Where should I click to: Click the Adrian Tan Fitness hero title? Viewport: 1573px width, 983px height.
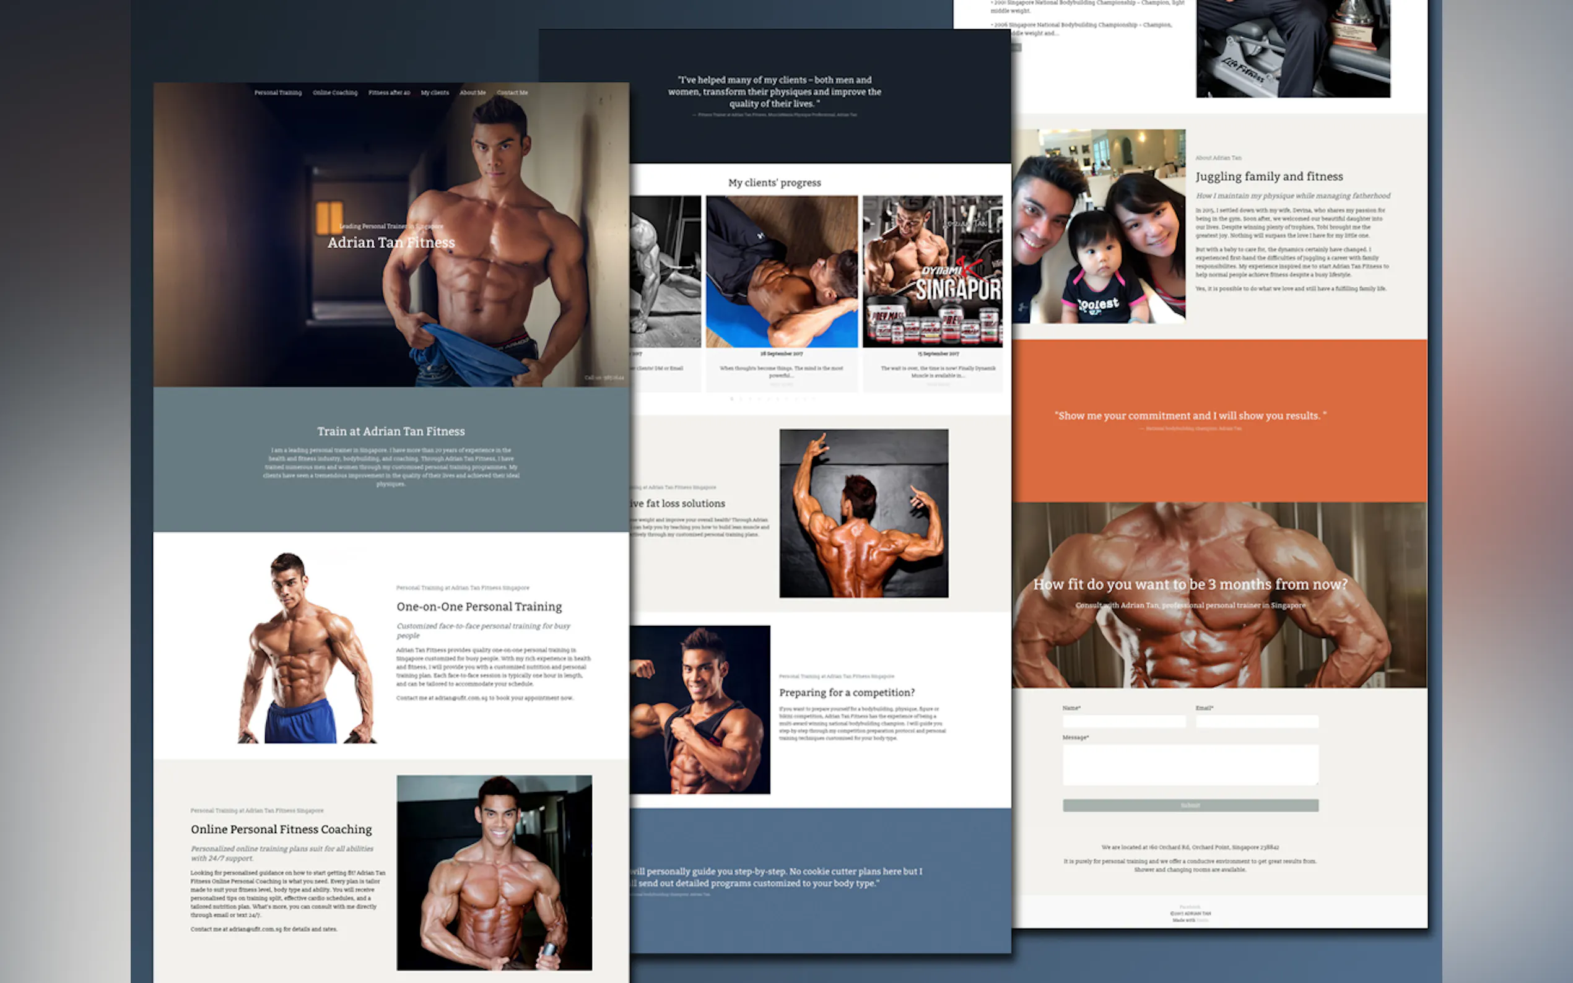pyautogui.click(x=391, y=243)
